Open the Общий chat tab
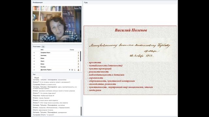The image size is (209, 117). pos(37,78)
